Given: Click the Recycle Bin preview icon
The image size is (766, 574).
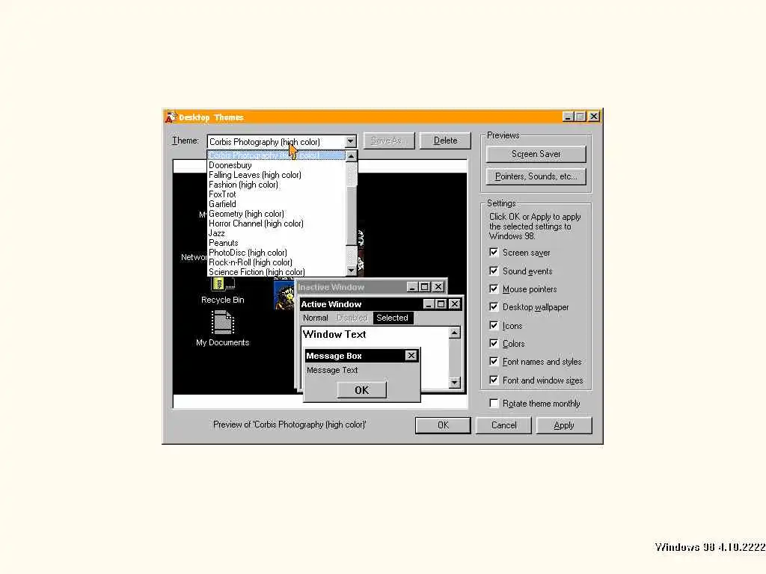Looking at the screenshot, I should [x=223, y=285].
